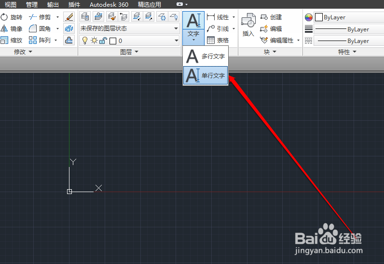Click the lineweight lines icon in Properties panel

point(309,29)
